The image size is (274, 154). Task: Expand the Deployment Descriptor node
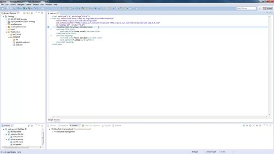[x=6, y=22]
